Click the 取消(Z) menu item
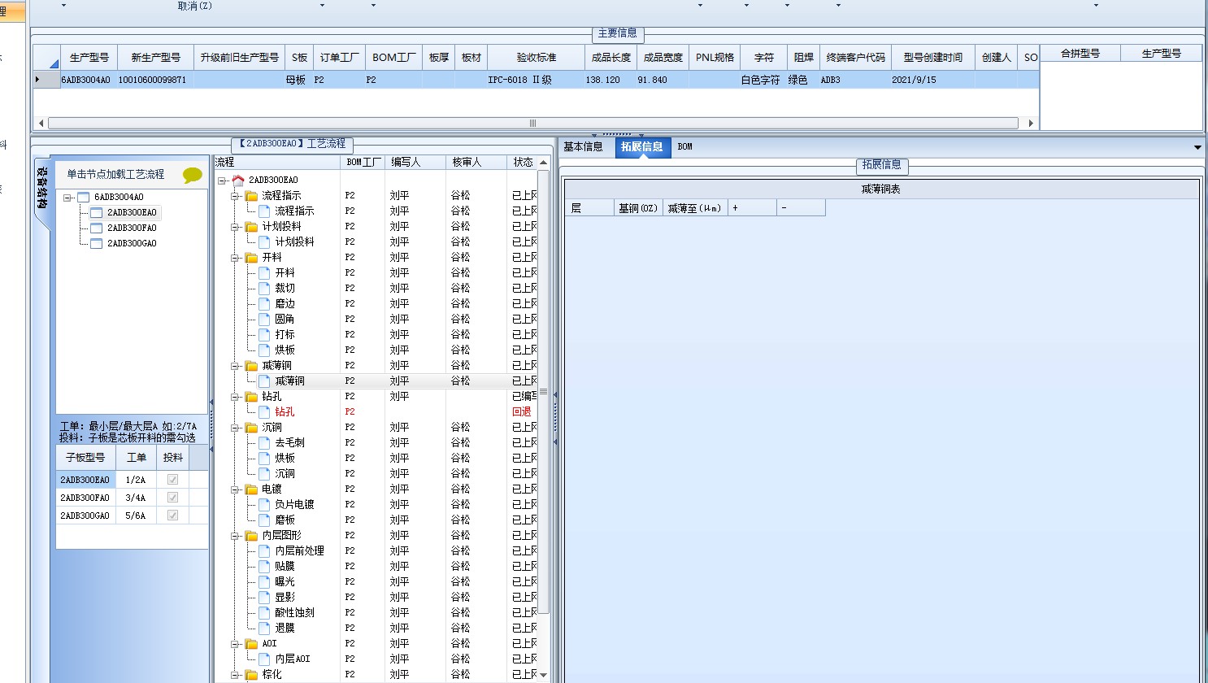Image resolution: width=1208 pixels, height=683 pixels. [195, 6]
